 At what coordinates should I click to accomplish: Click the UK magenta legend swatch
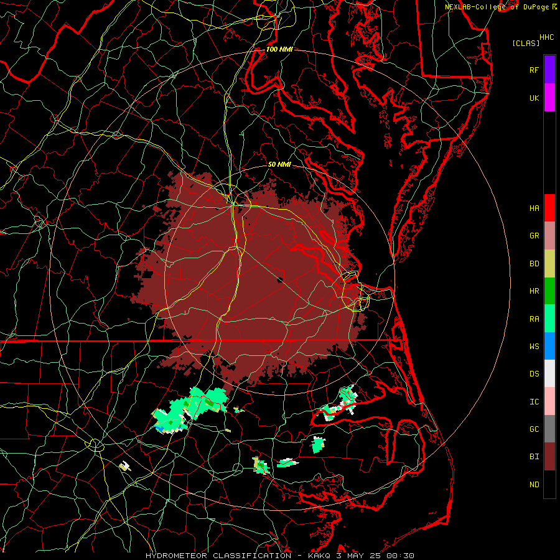tap(549, 98)
